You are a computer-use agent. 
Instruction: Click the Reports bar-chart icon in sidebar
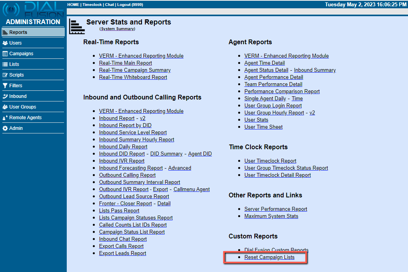(5, 32)
